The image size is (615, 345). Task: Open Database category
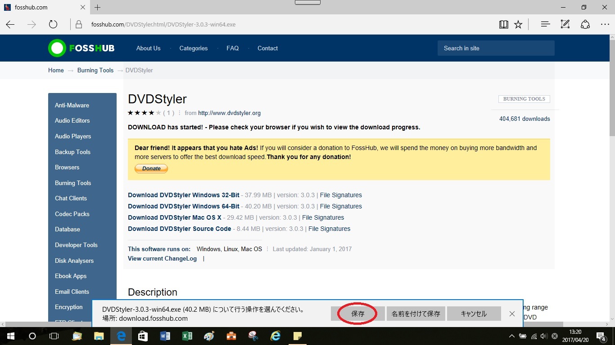click(68, 229)
